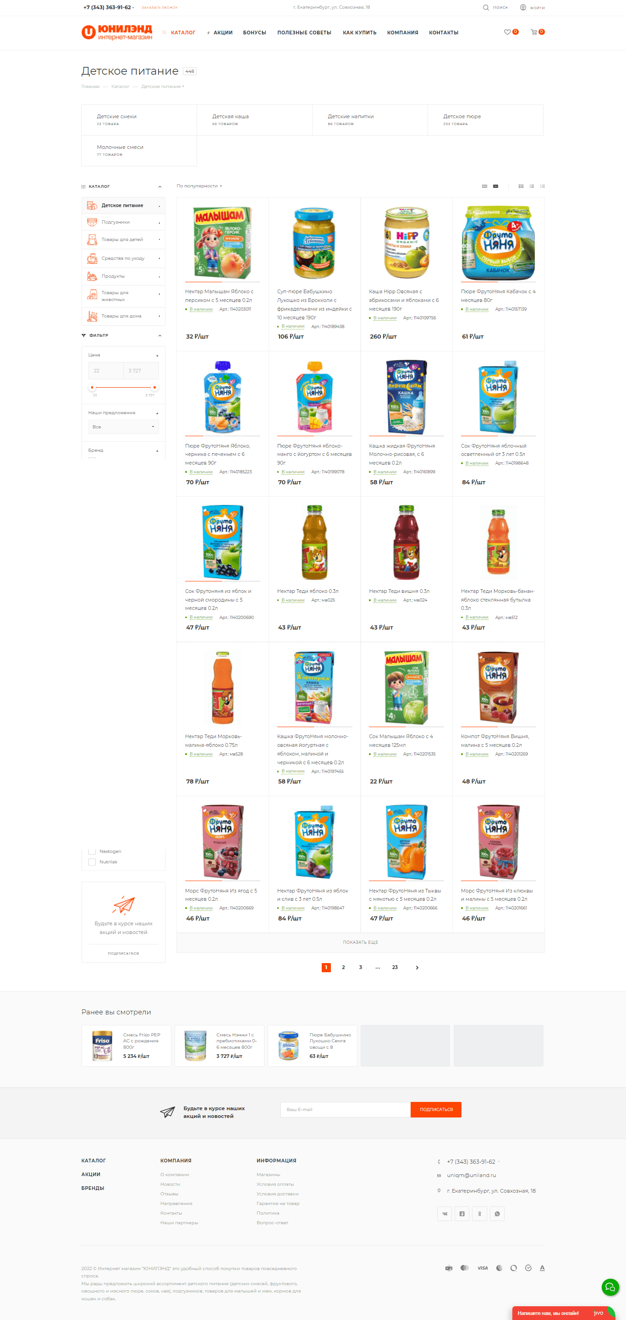Switch to grid tile view icon
This screenshot has width=626, height=1320.
click(x=521, y=186)
